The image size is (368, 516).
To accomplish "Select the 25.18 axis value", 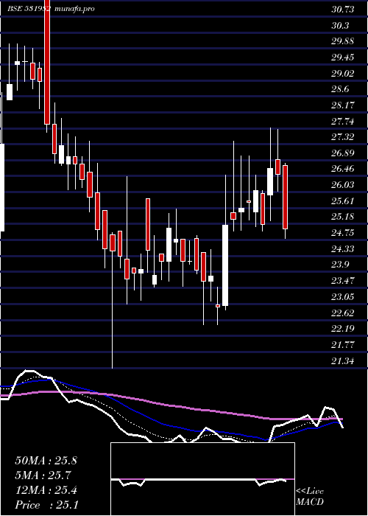I will [x=343, y=217].
